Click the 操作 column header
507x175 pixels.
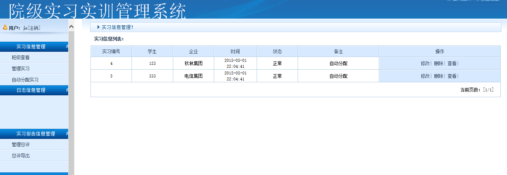tap(440, 51)
